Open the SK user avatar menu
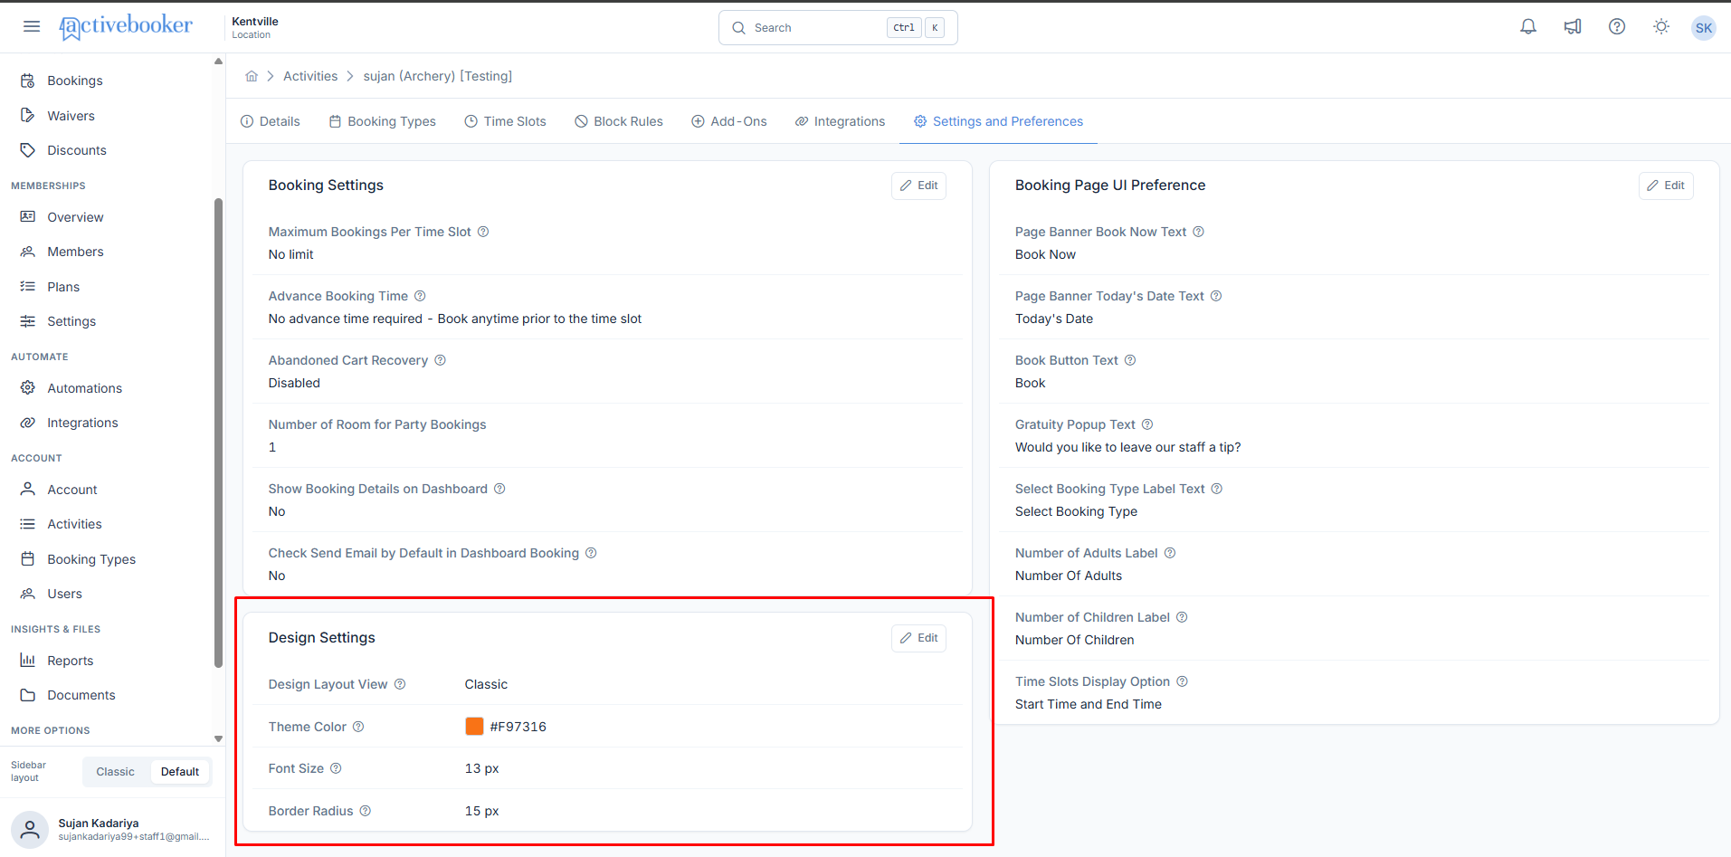1731x857 pixels. pyautogui.click(x=1704, y=28)
